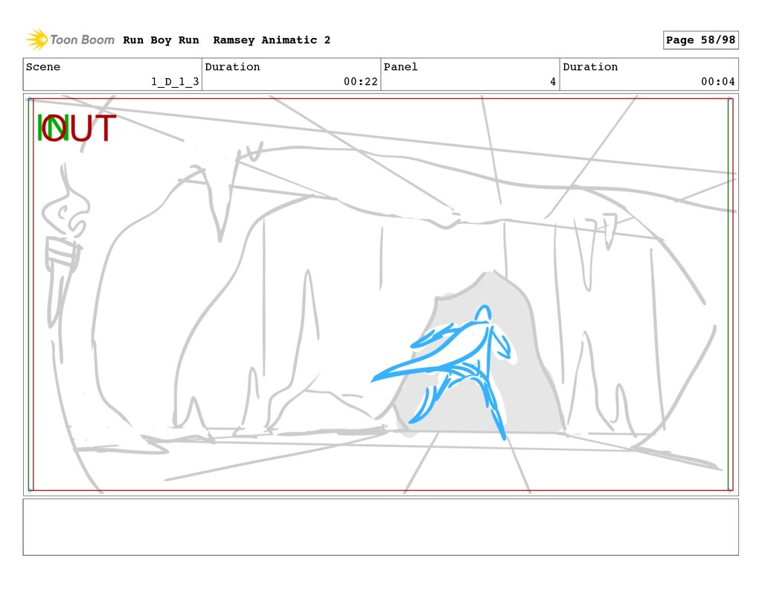Click the panel number '4'
The image size is (762, 590).
click(553, 82)
